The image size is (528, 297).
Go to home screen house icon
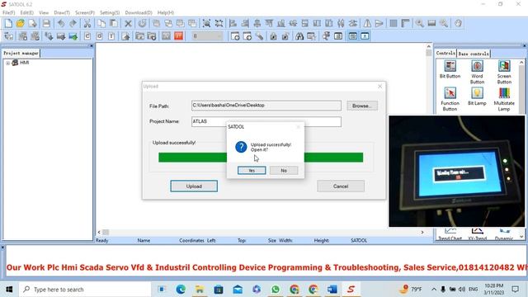tap(125, 36)
